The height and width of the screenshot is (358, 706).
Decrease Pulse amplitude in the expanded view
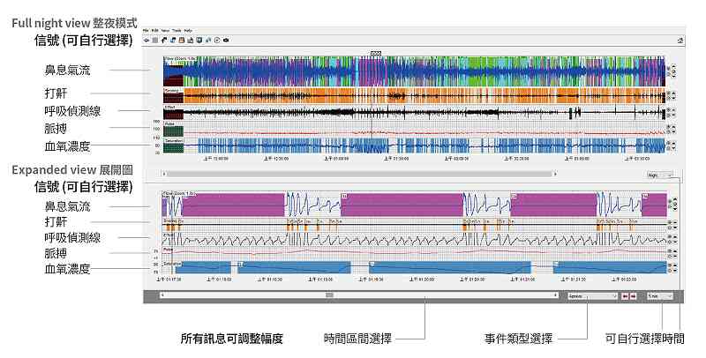670,257
